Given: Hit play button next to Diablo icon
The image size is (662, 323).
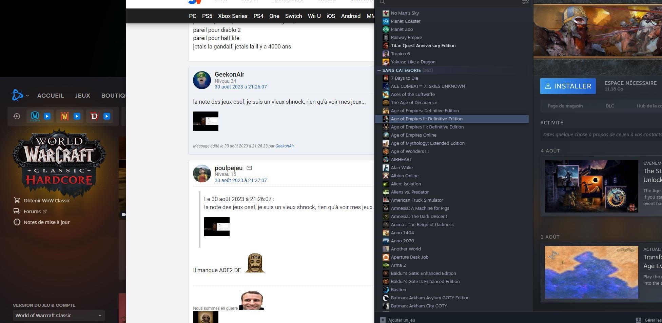Looking at the screenshot, I should click(x=107, y=116).
